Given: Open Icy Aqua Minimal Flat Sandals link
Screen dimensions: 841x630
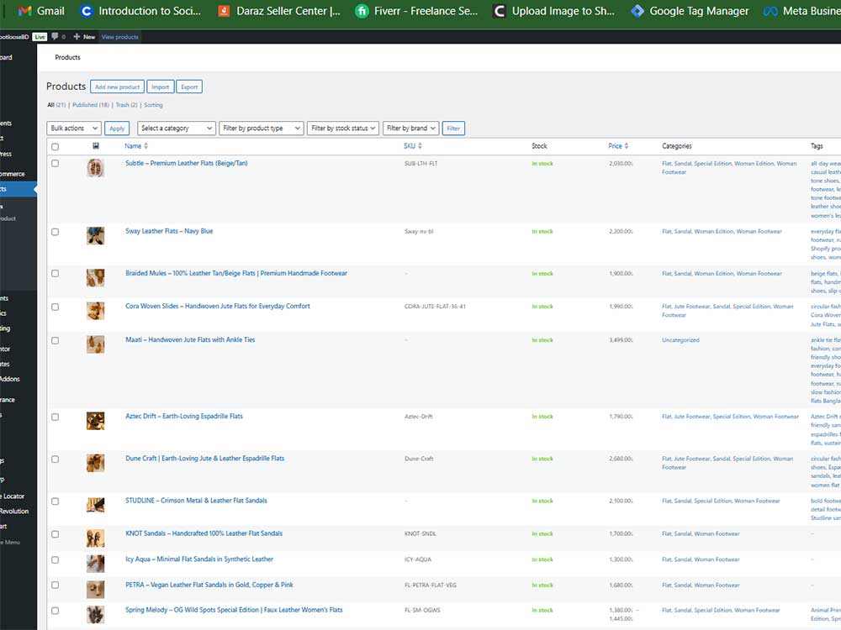Looking at the screenshot, I should 199,559.
